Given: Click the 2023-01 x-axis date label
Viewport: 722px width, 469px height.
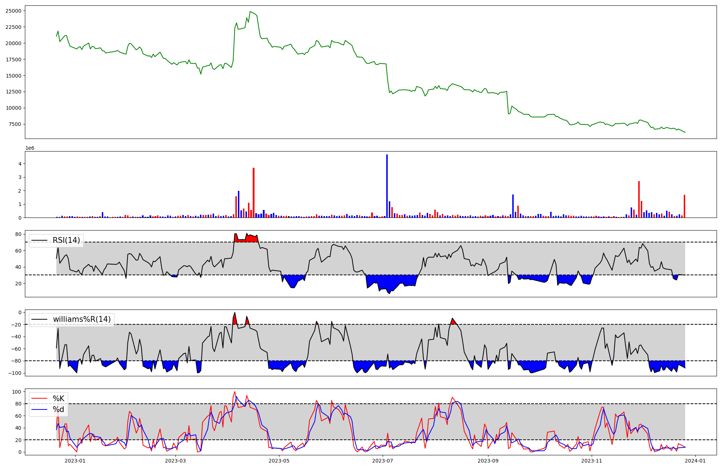Looking at the screenshot, I should coord(75,461).
